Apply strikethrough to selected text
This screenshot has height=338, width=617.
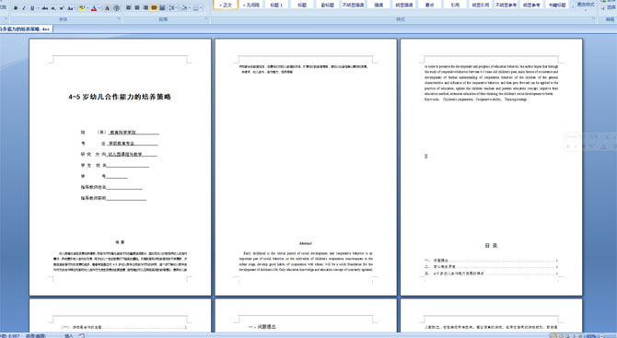(x=45, y=8)
